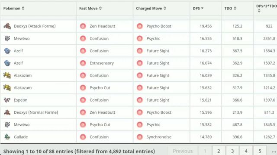This screenshot has height=155, width=277.
Task: Select the Azelf Extrasensory row name
Action: coord(18,63)
